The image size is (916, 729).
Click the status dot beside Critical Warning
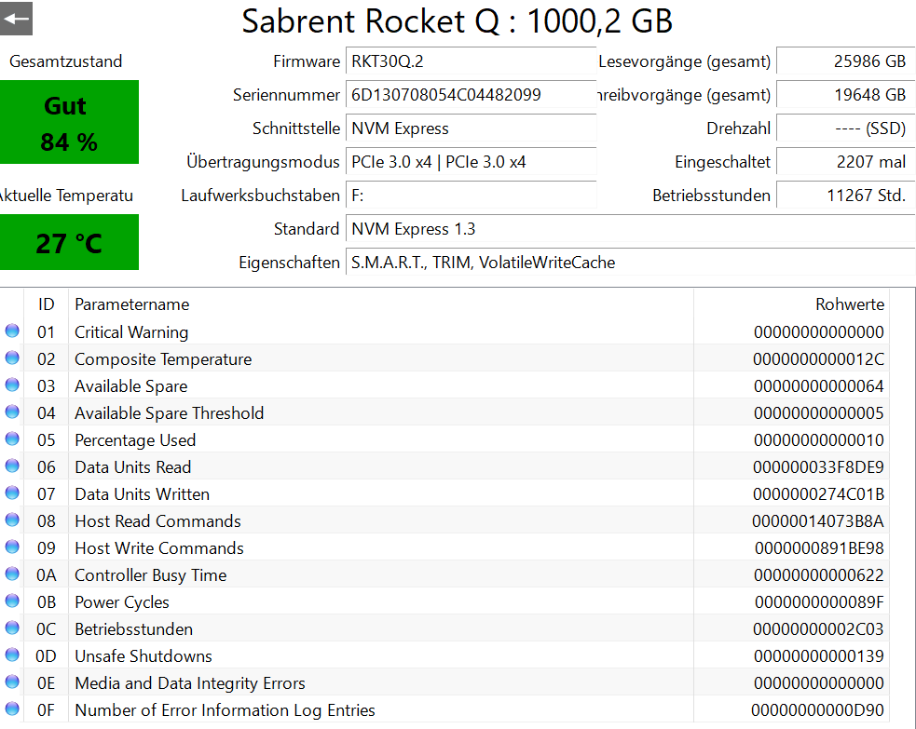click(x=12, y=331)
